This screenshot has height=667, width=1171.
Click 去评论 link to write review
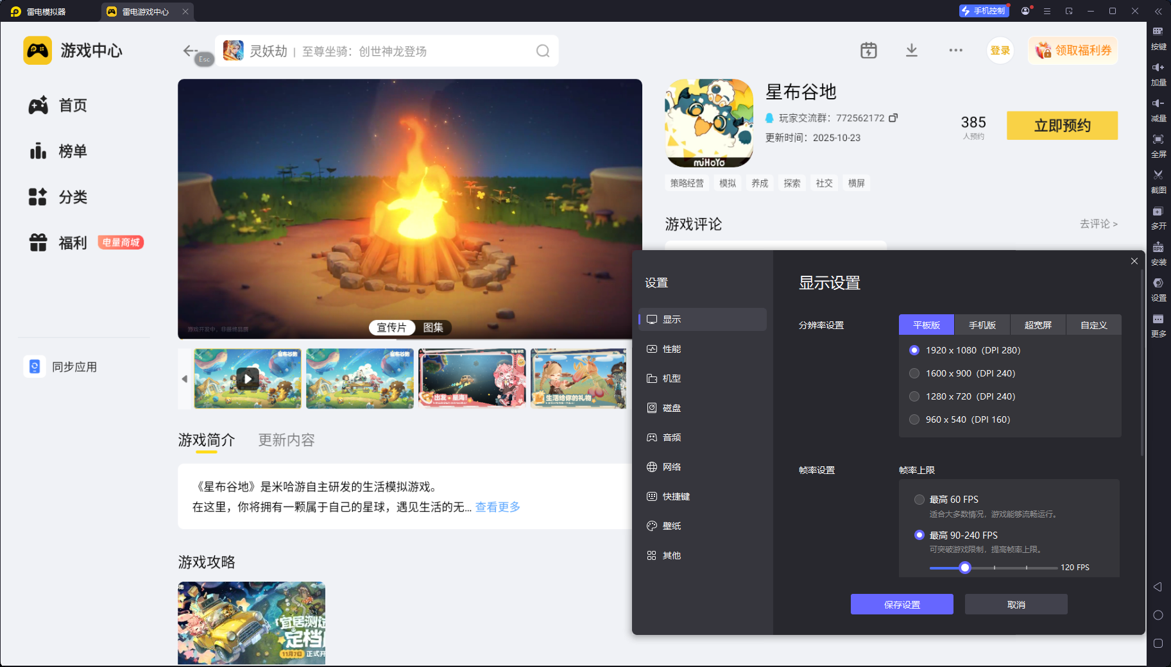click(x=1098, y=224)
